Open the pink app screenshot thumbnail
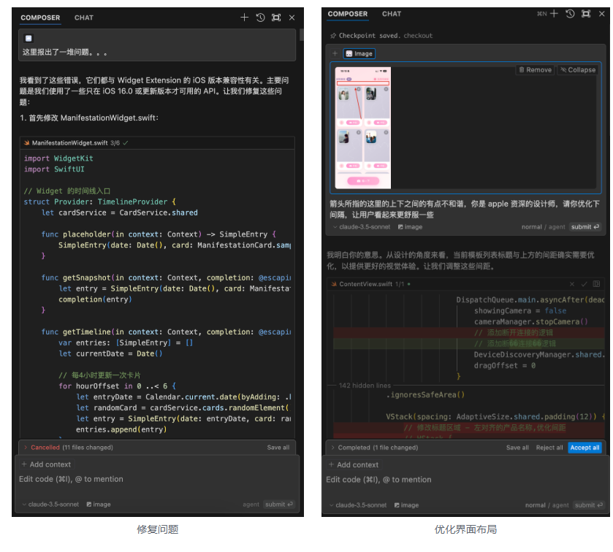This screenshot has height=552, width=613. (363, 128)
